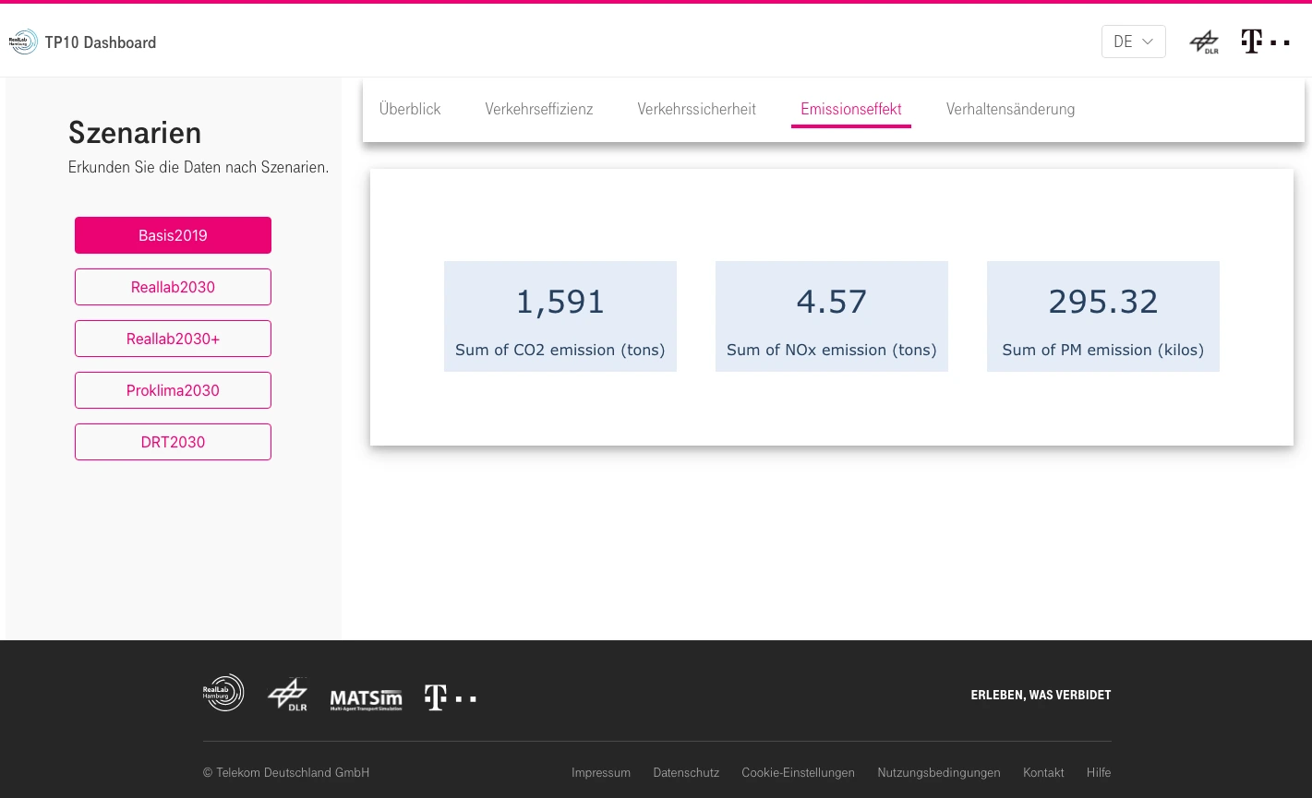The height and width of the screenshot is (798, 1312).
Task: Click the RealLab Hamburg logo in header
Action: (x=23, y=42)
